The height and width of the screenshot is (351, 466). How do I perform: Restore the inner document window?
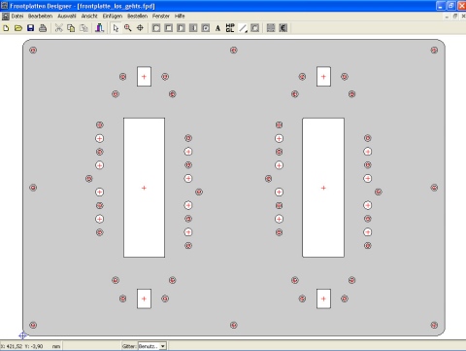455,17
